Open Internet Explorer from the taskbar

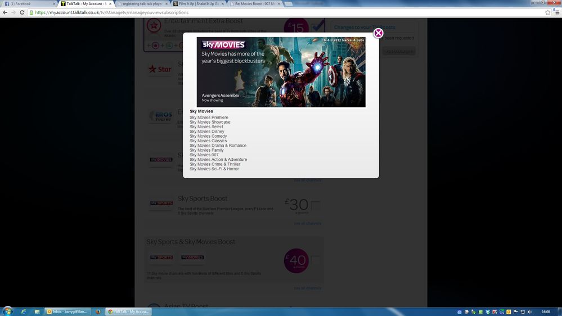pos(24,311)
